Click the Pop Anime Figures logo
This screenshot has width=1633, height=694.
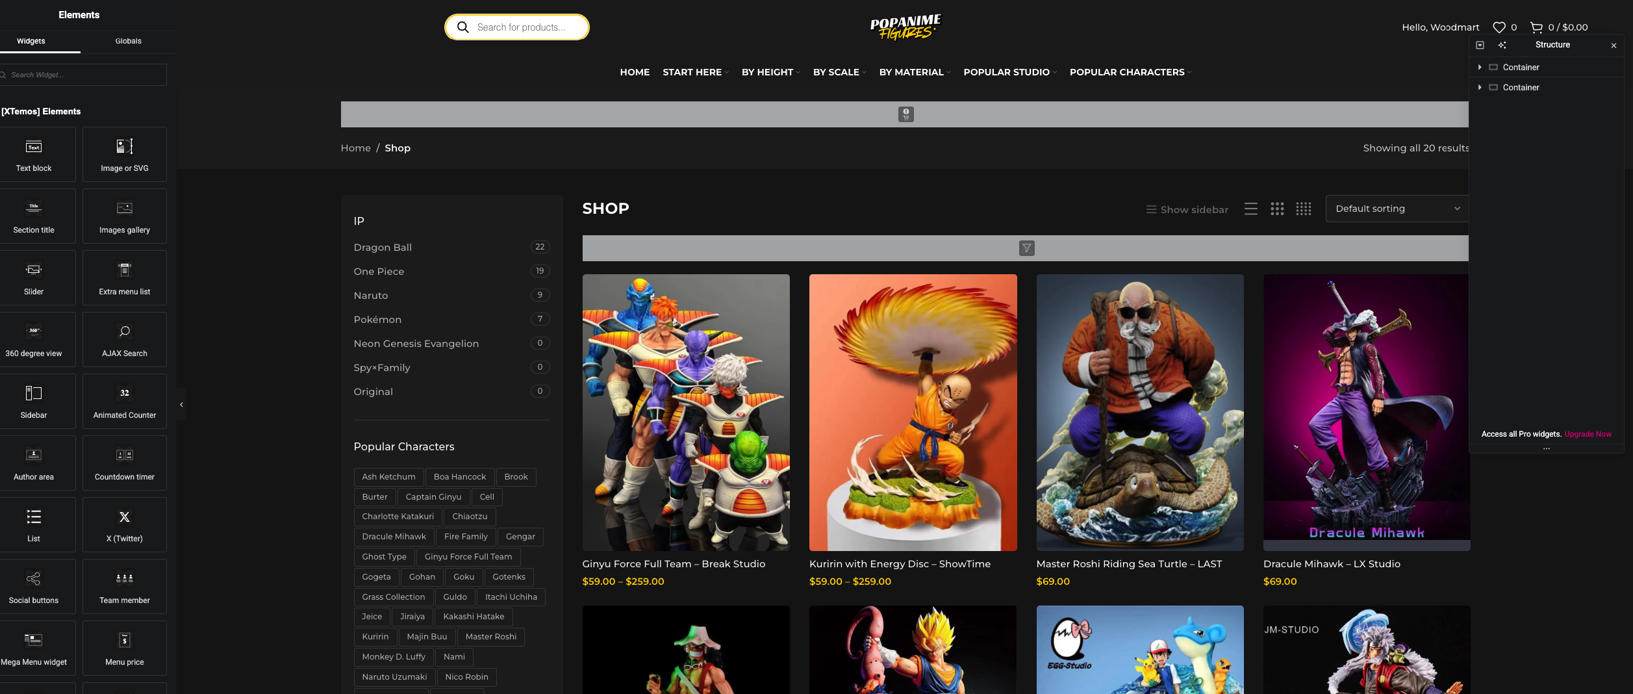click(x=905, y=27)
